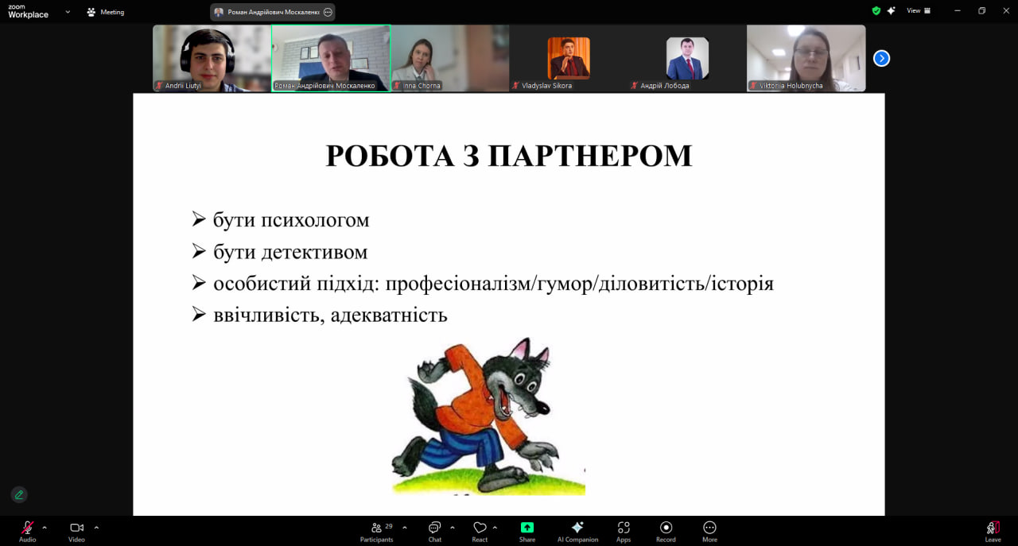Start video with the Video button
This screenshot has width=1018, height=546.
pyautogui.click(x=76, y=531)
